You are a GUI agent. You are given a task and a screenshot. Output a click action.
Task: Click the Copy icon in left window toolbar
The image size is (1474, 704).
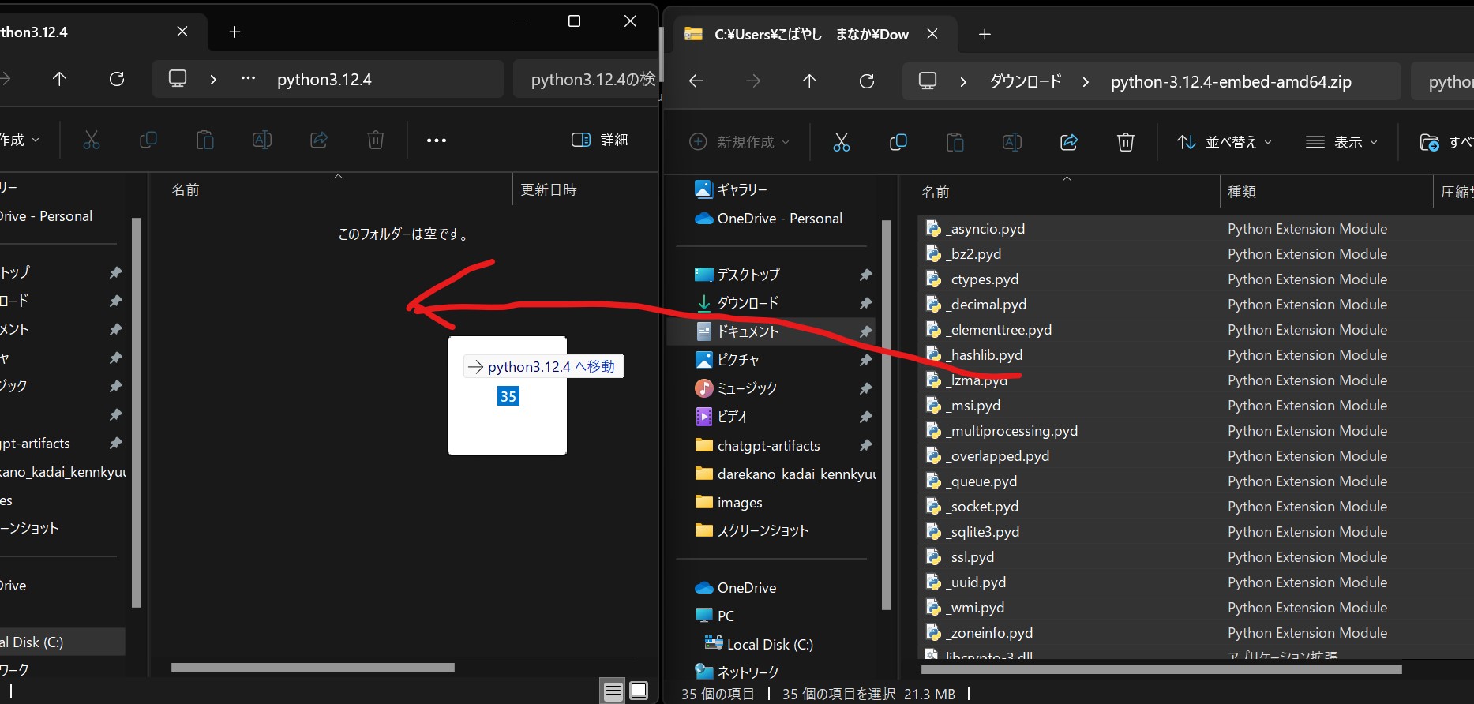(x=148, y=140)
